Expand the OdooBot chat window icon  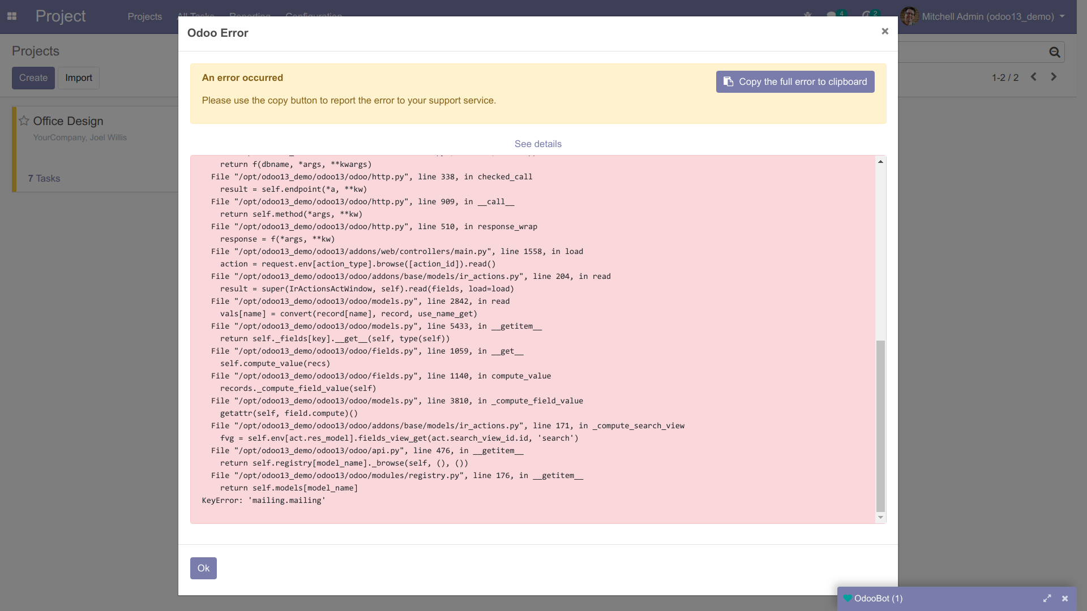1047,599
